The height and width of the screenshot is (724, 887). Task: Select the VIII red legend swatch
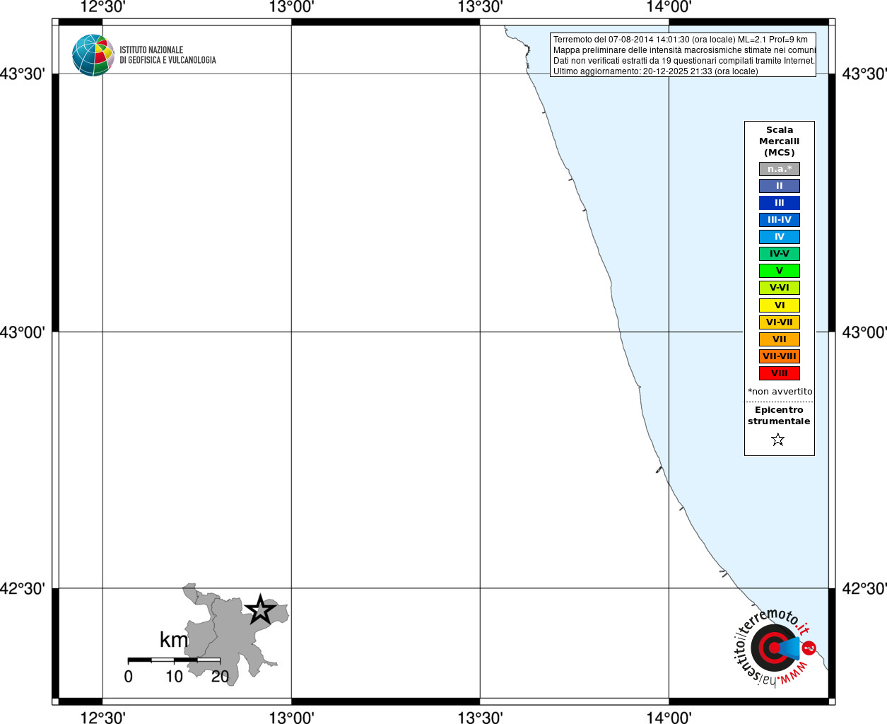coord(780,373)
